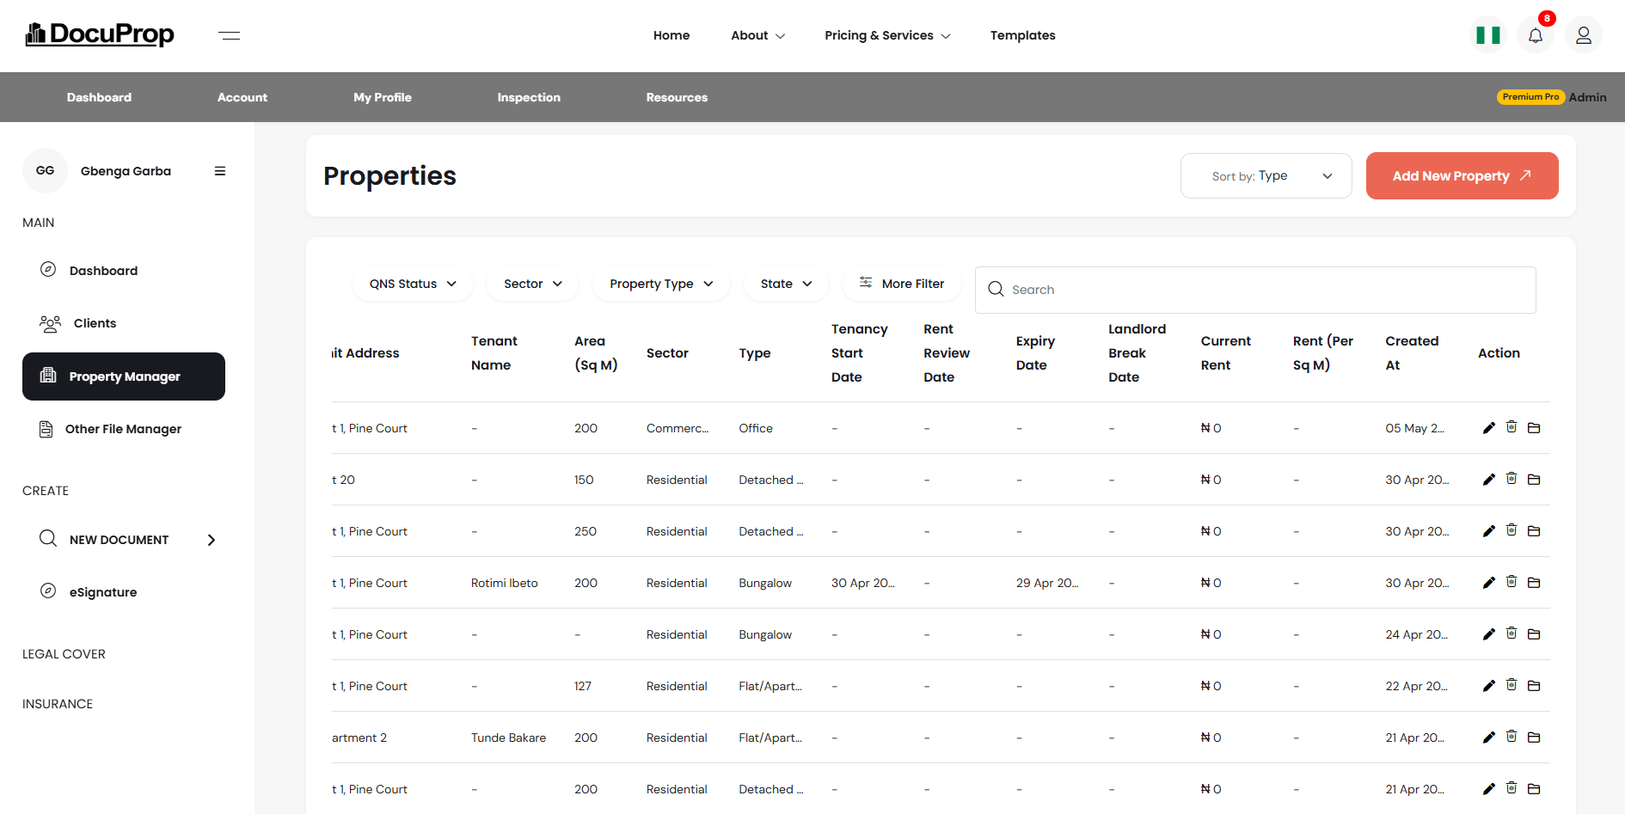Open the notifications bell
This screenshot has width=1625, height=814.
point(1536,35)
